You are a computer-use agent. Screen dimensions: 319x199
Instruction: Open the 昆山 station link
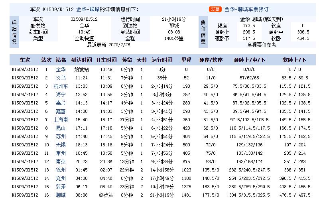[61, 128]
